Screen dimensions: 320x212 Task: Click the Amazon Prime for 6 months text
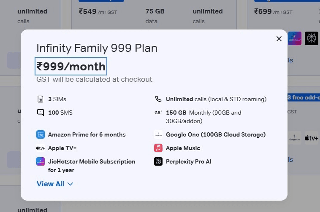[87, 134]
